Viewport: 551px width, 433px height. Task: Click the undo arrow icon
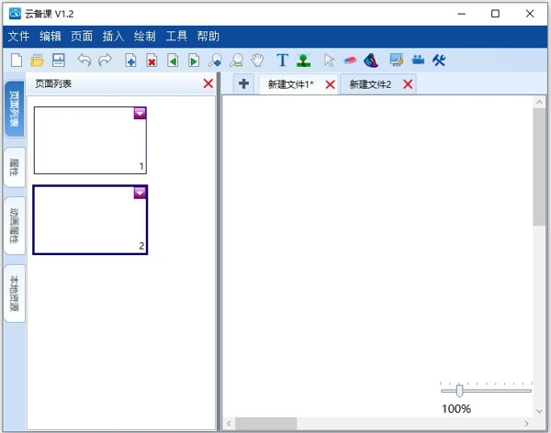pyautogui.click(x=84, y=61)
